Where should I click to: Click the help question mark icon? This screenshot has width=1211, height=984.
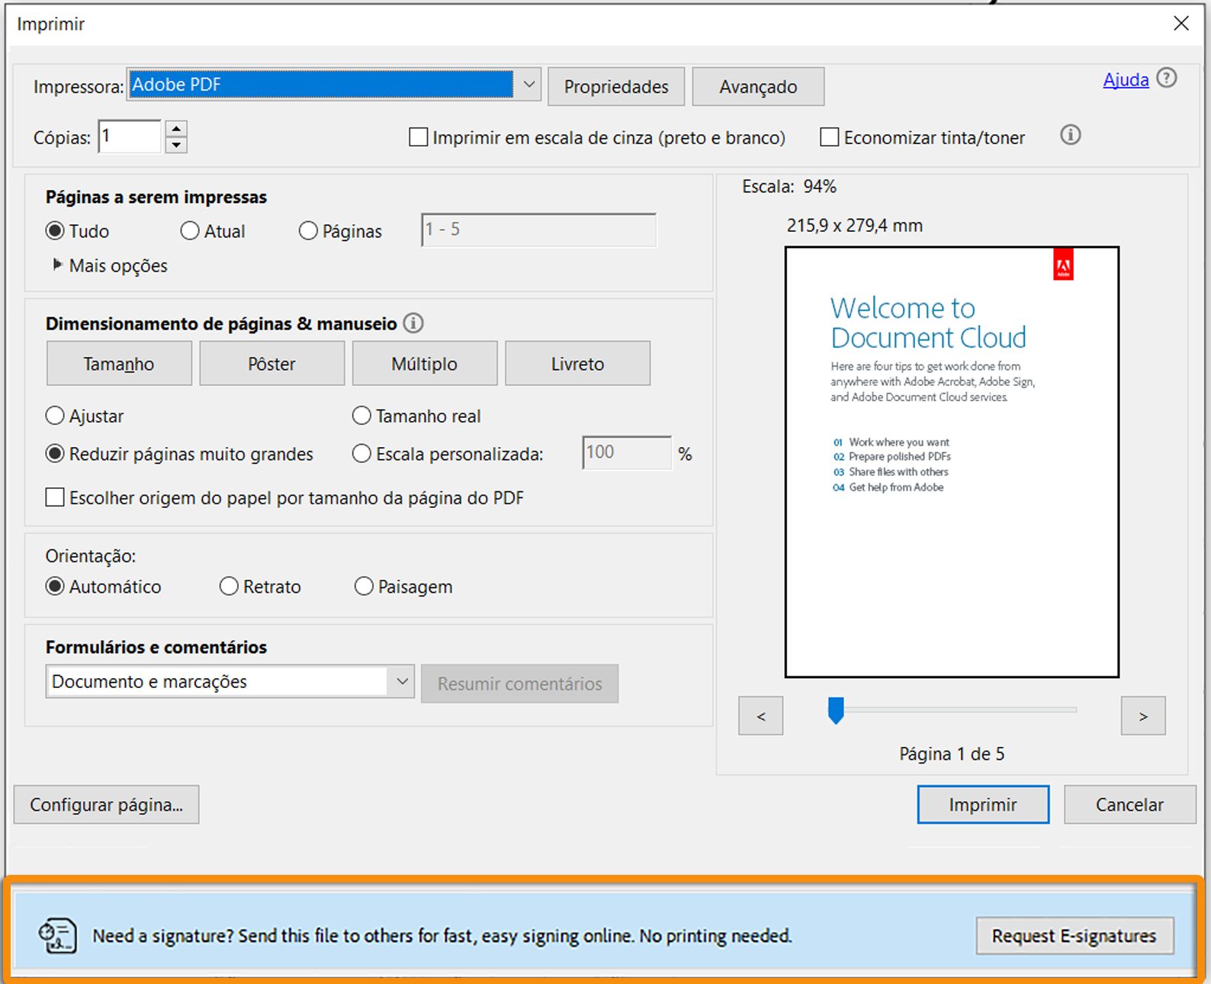1167,78
